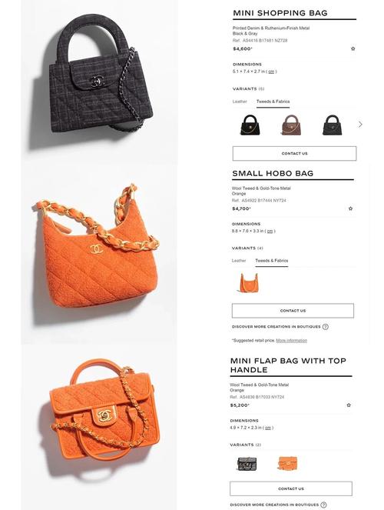Image resolution: width=384 pixels, height=510 pixels.
Task: Switch to Leather tab for Mini Shopping Bag
Action: (x=240, y=102)
